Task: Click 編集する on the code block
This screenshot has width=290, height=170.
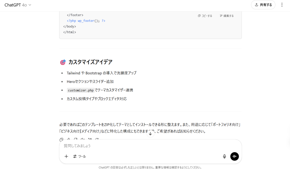Action: tap(227, 16)
